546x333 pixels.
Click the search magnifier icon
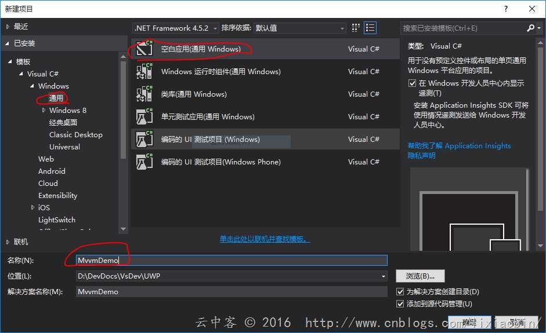[x=530, y=28]
